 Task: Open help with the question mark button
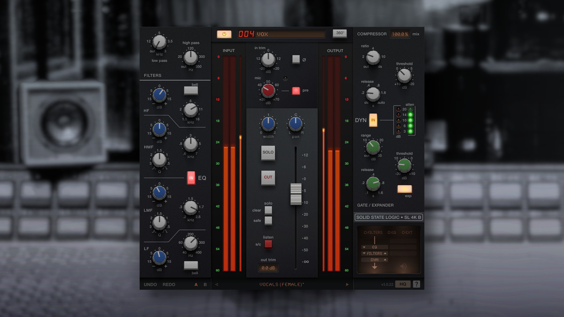pyautogui.click(x=416, y=284)
